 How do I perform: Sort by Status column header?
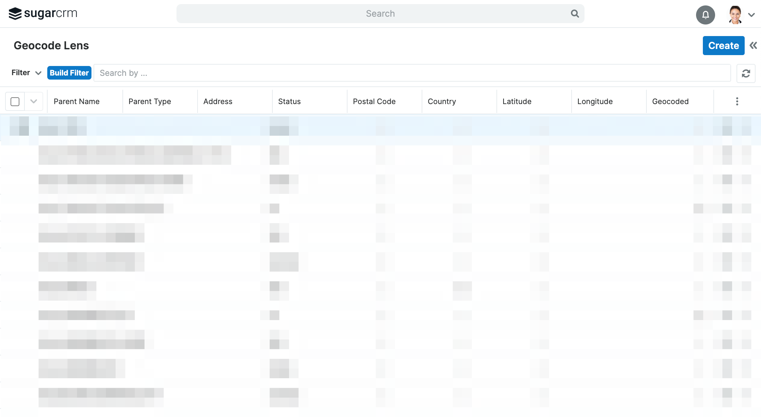tap(289, 101)
